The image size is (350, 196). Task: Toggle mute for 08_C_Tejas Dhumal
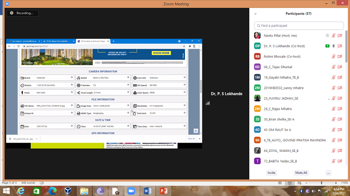point(334,67)
